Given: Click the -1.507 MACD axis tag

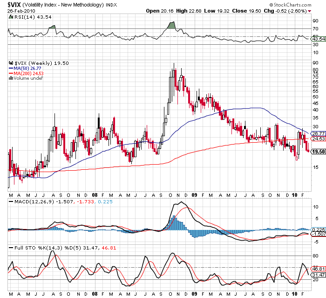Looking at the screenshot, I should (x=319, y=234).
